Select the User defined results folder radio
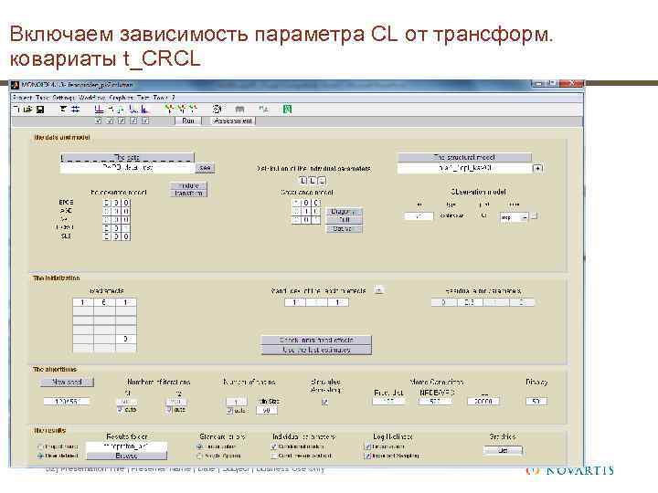 41,456
